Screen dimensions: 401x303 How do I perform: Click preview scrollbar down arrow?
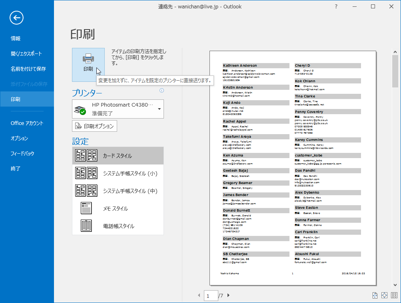(x=395, y=285)
